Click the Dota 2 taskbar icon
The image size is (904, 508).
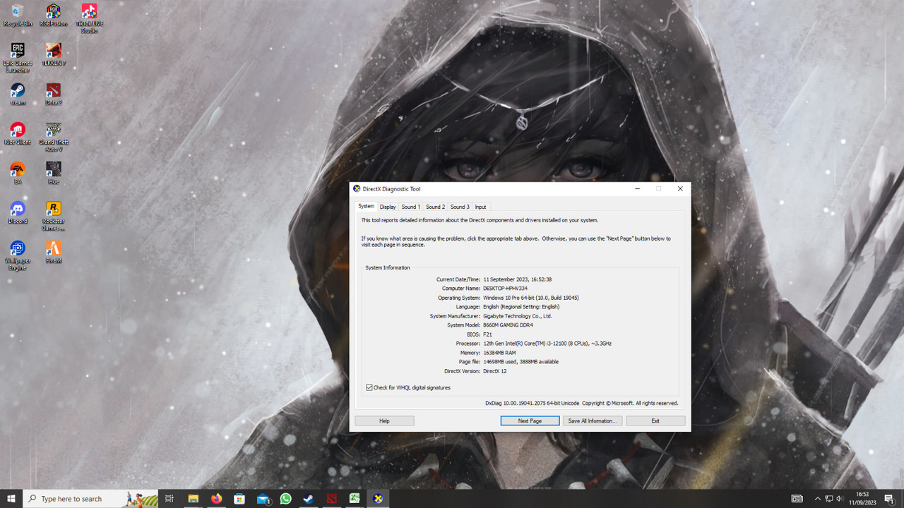tap(332, 499)
